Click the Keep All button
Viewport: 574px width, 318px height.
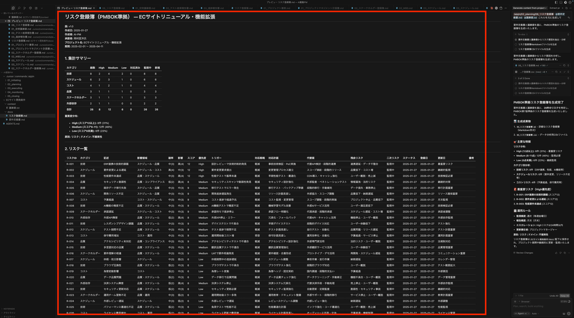click(x=564, y=296)
